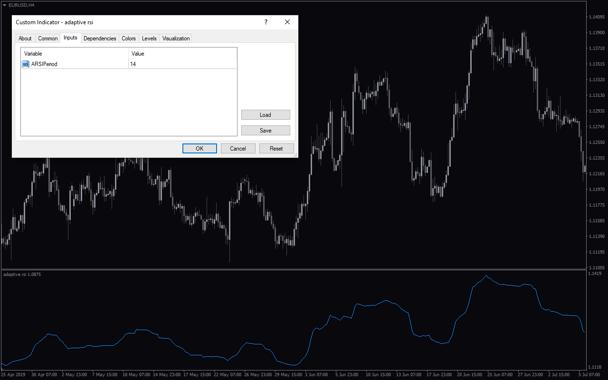Screen dimensions: 608x380
Task: Click the Variable column header
Action: (x=75, y=54)
